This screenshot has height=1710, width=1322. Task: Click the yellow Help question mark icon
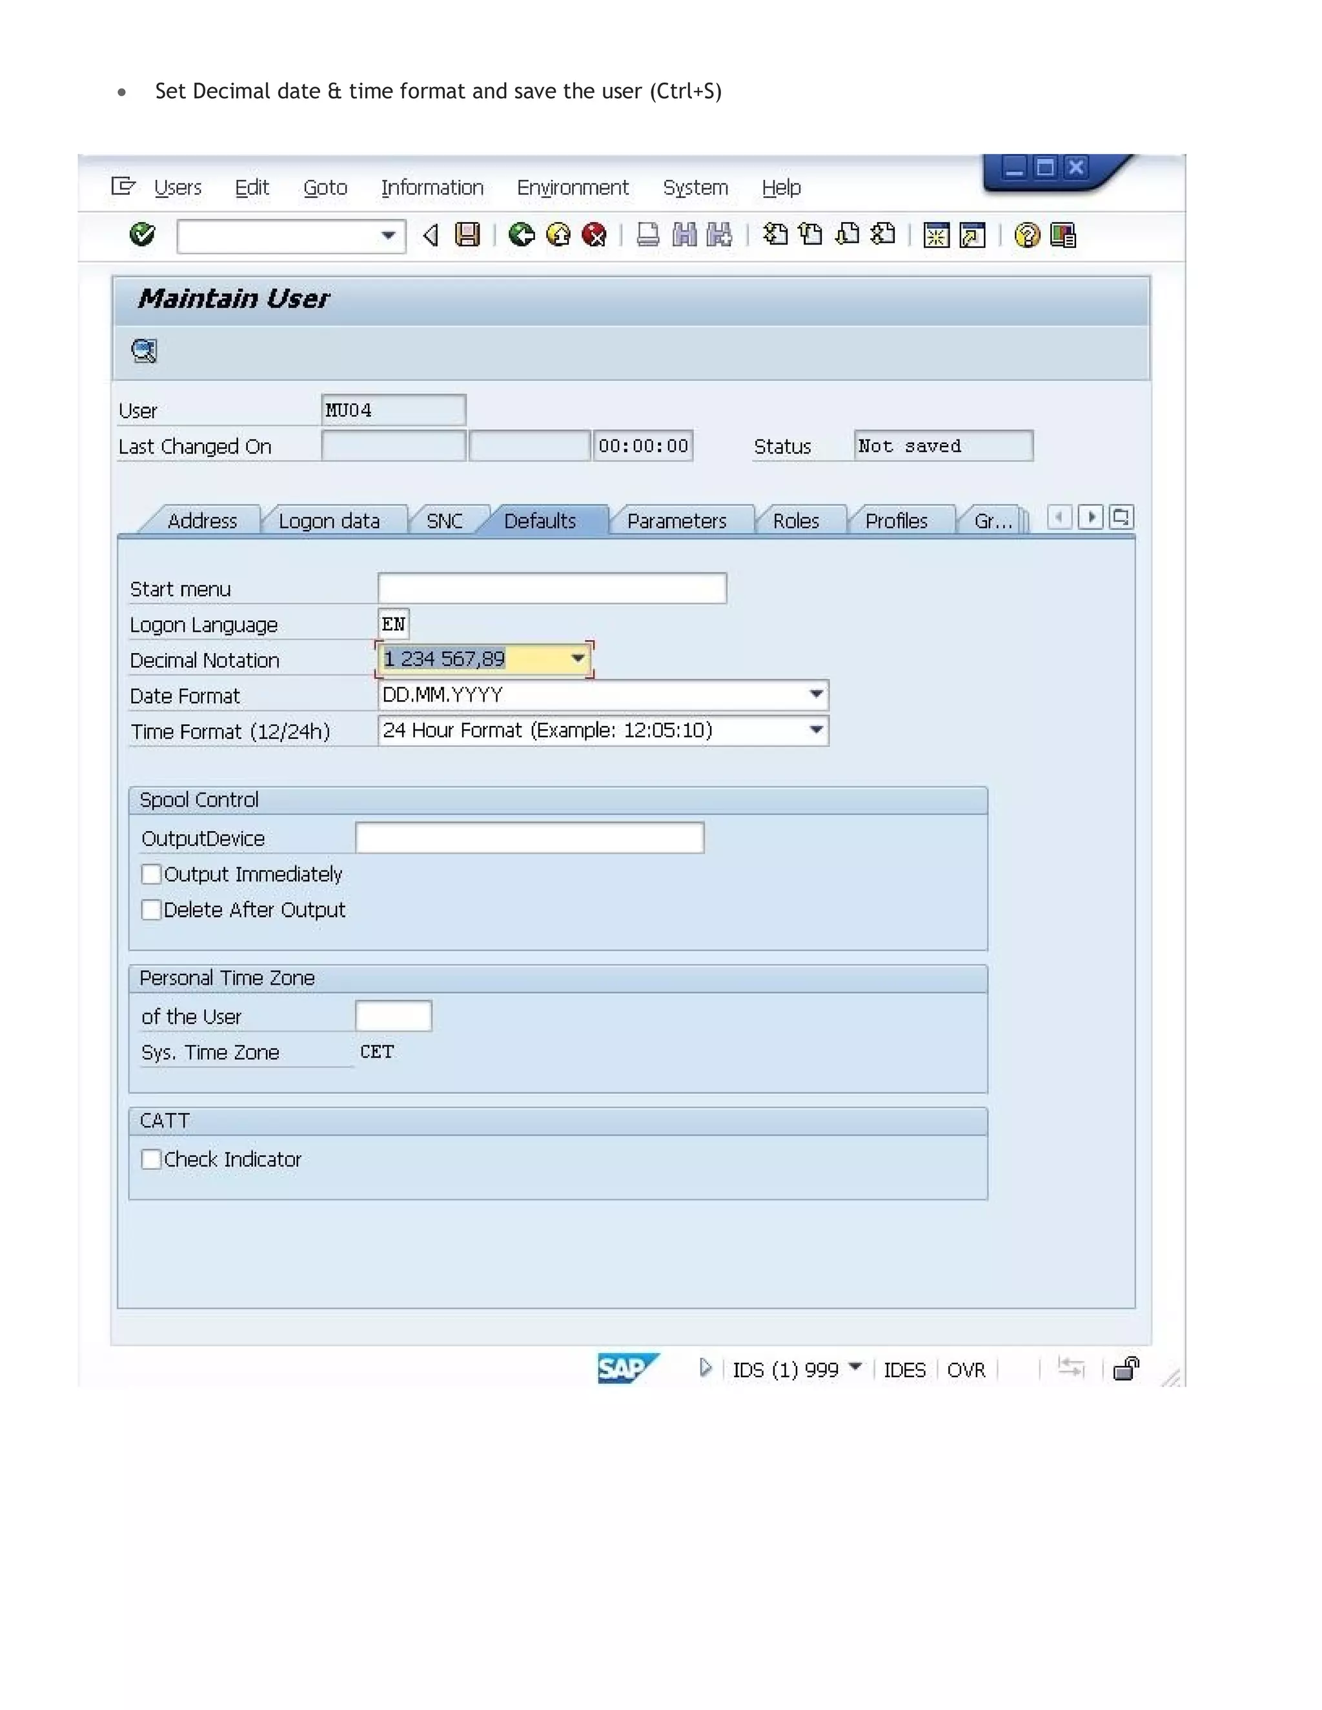tap(1027, 235)
